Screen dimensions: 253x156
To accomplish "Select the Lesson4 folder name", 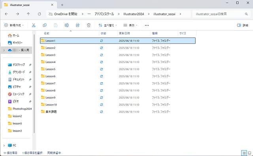I will [50, 62].
